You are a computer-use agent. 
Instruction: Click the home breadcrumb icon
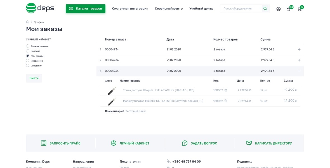(28, 22)
